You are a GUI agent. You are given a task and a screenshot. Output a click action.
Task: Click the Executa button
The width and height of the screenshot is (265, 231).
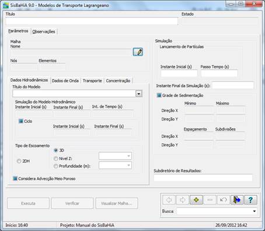(x=28, y=204)
